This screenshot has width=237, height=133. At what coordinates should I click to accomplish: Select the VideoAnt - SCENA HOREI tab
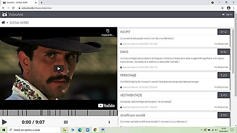pos(19,3)
